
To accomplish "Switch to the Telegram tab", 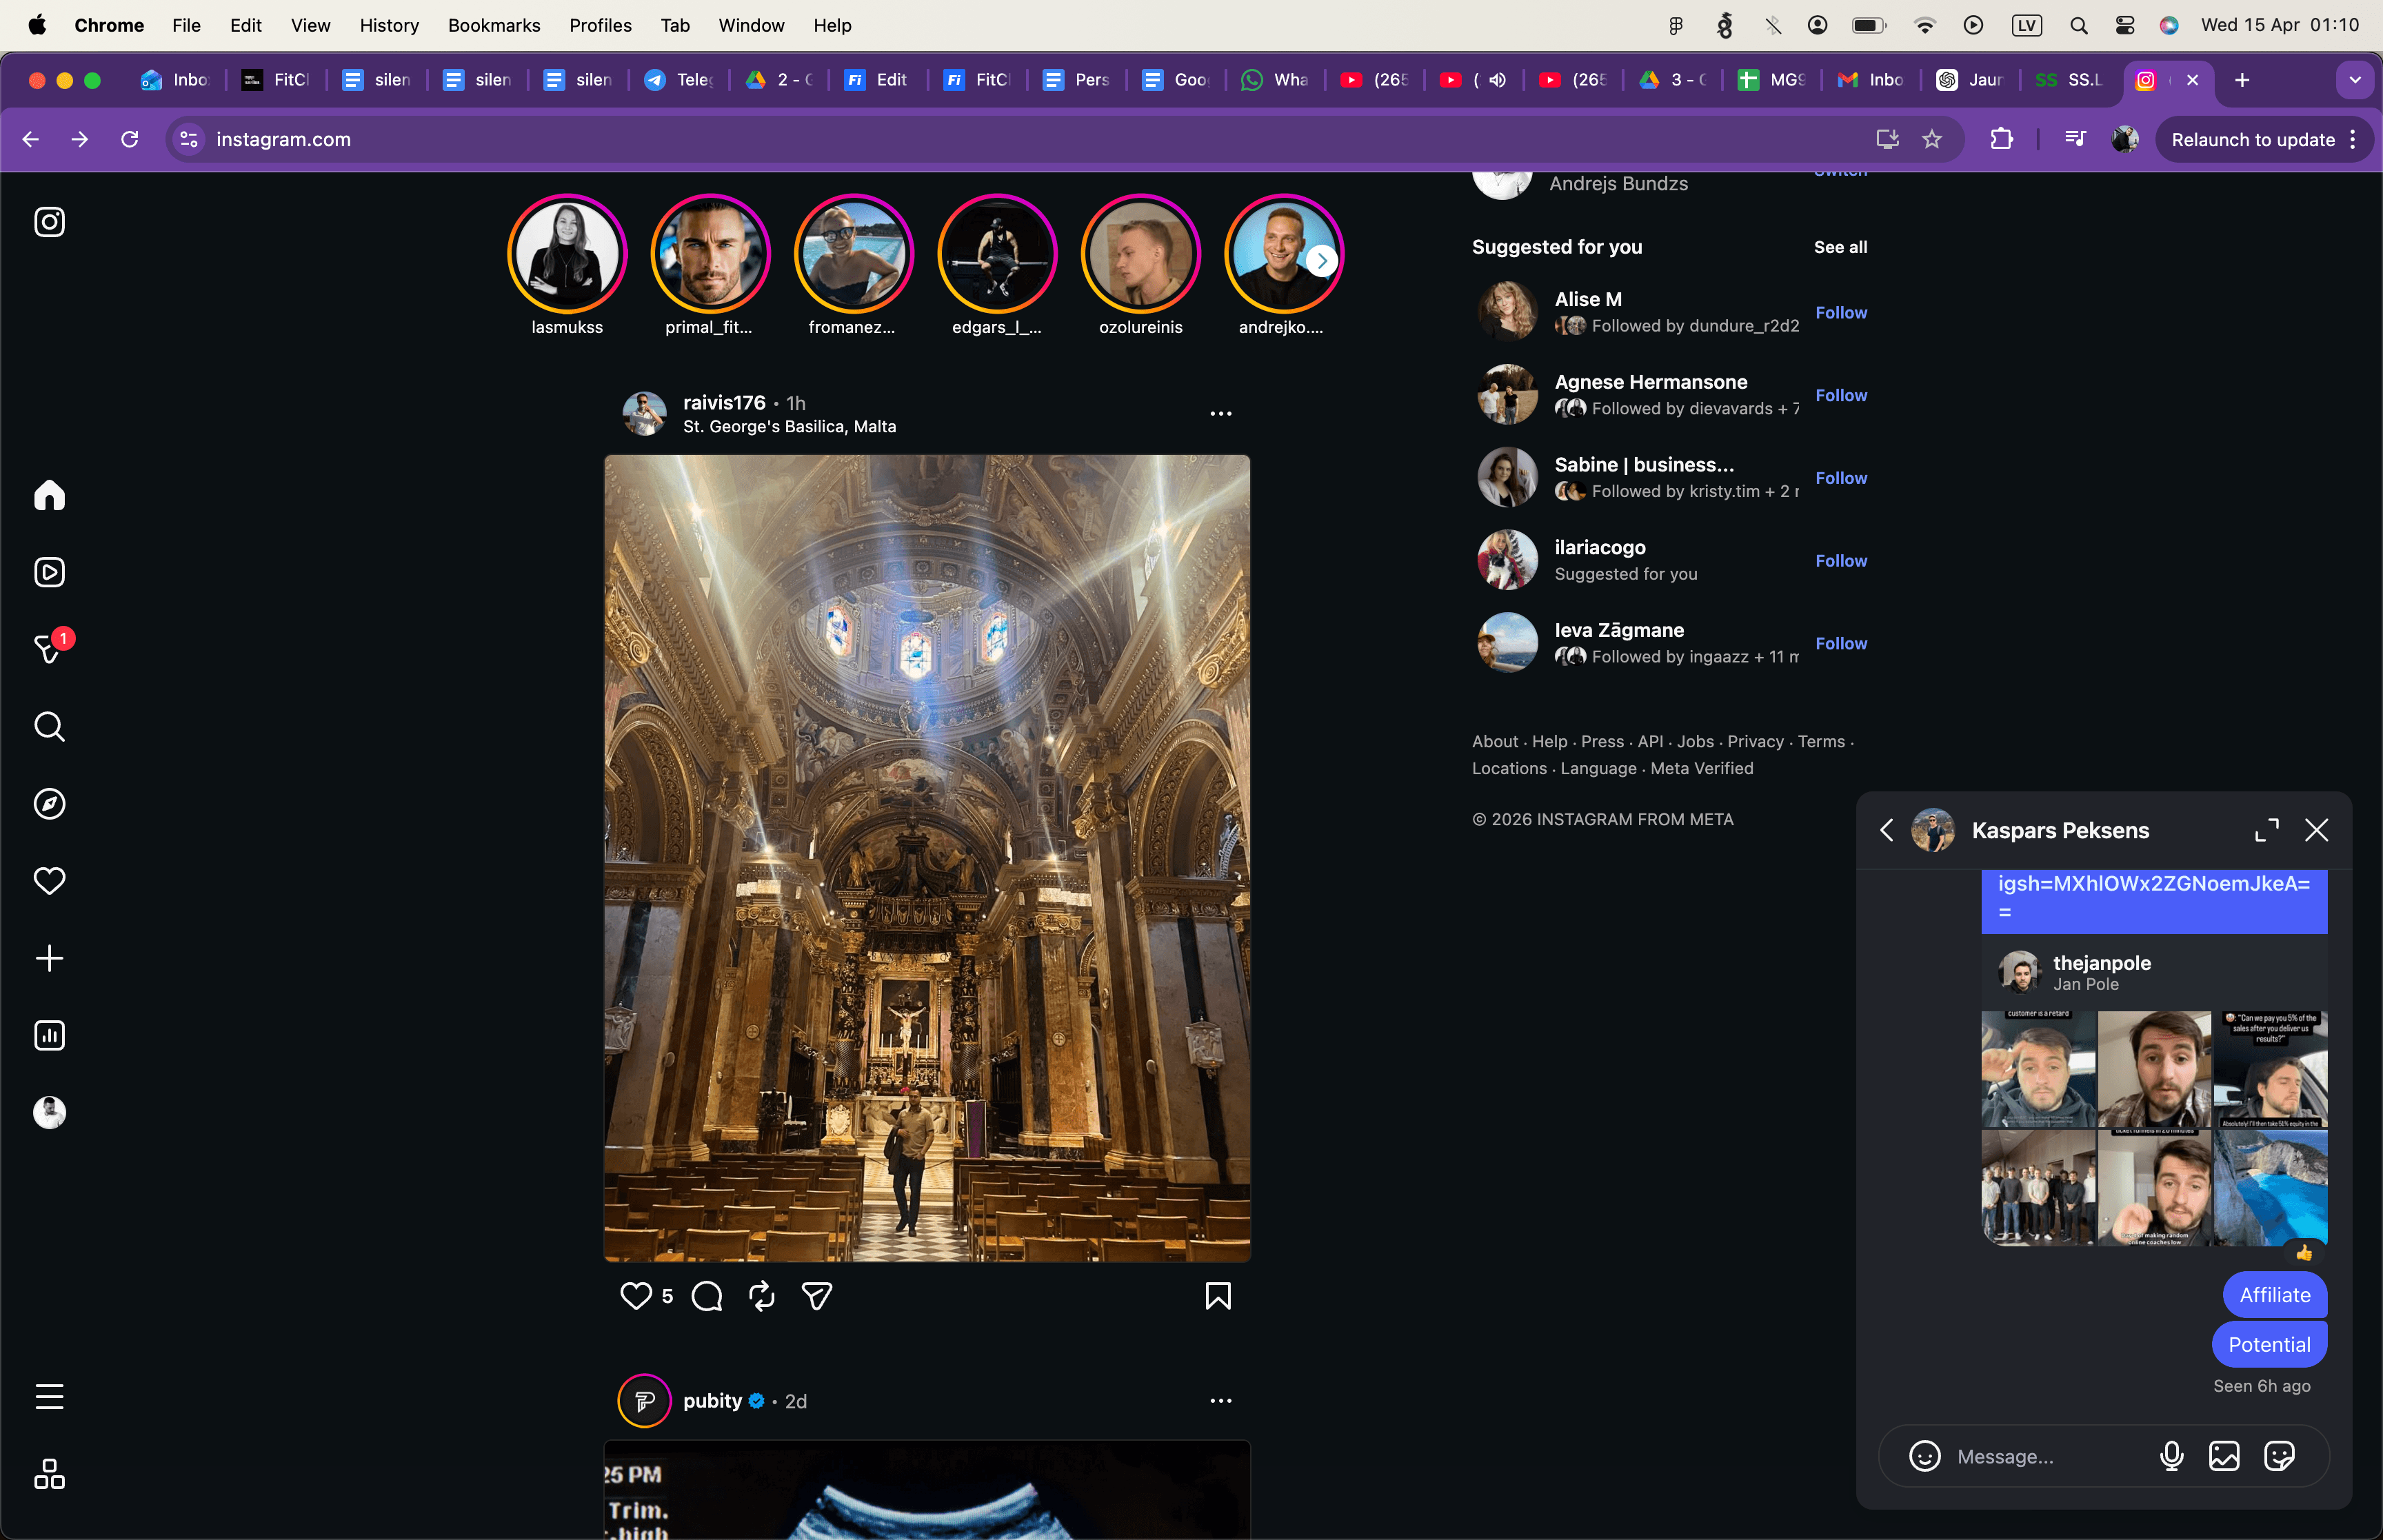I will pyautogui.click(x=679, y=80).
